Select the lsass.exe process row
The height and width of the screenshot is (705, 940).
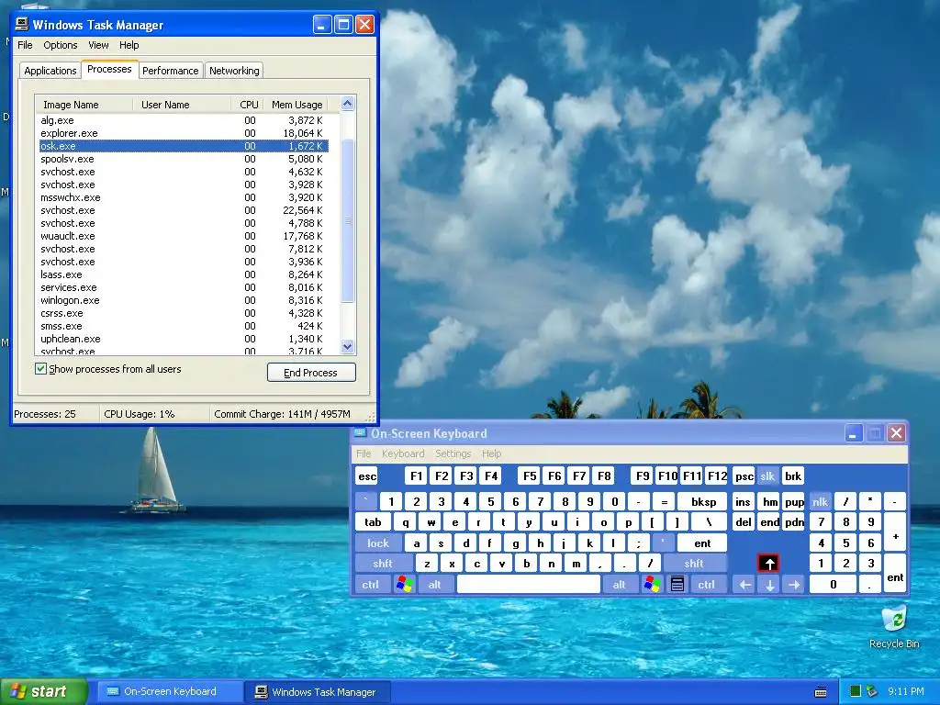(182, 274)
